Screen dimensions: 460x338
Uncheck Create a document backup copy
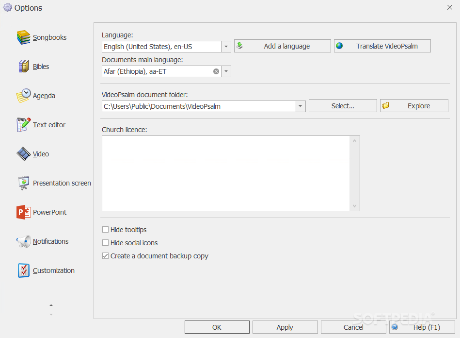coord(105,256)
